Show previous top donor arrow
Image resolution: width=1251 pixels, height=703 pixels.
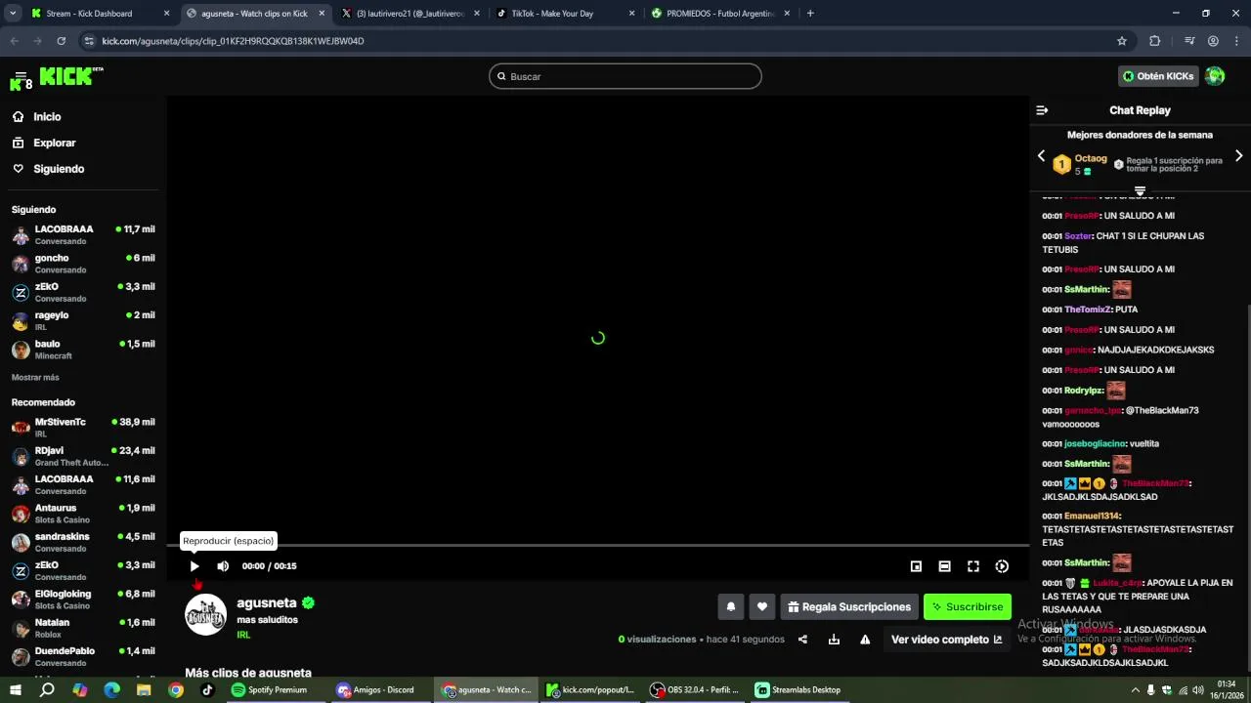1041,156
